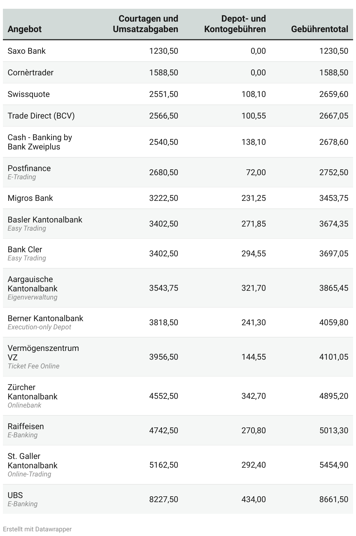
Task: Click Zürcher Kantonalbank total 4895,20
Action: click(334, 396)
